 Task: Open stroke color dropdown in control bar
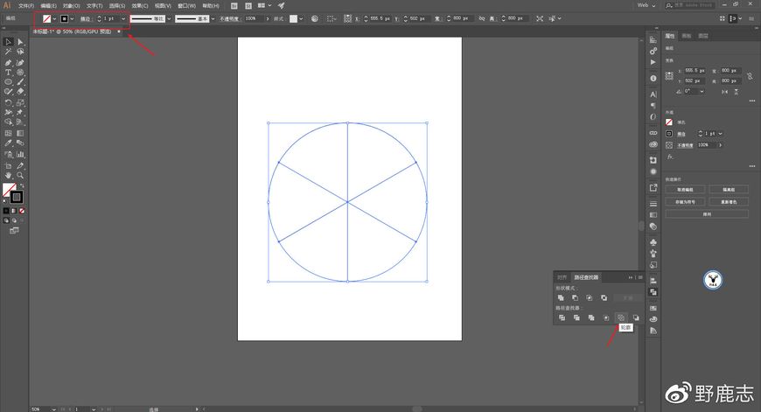point(72,18)
